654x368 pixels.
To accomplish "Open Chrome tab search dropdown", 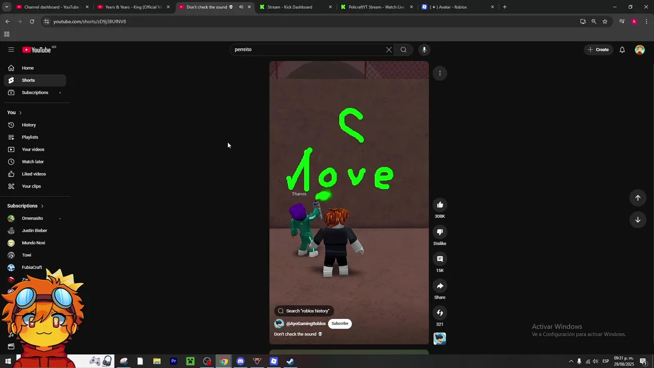I will 7,7.
